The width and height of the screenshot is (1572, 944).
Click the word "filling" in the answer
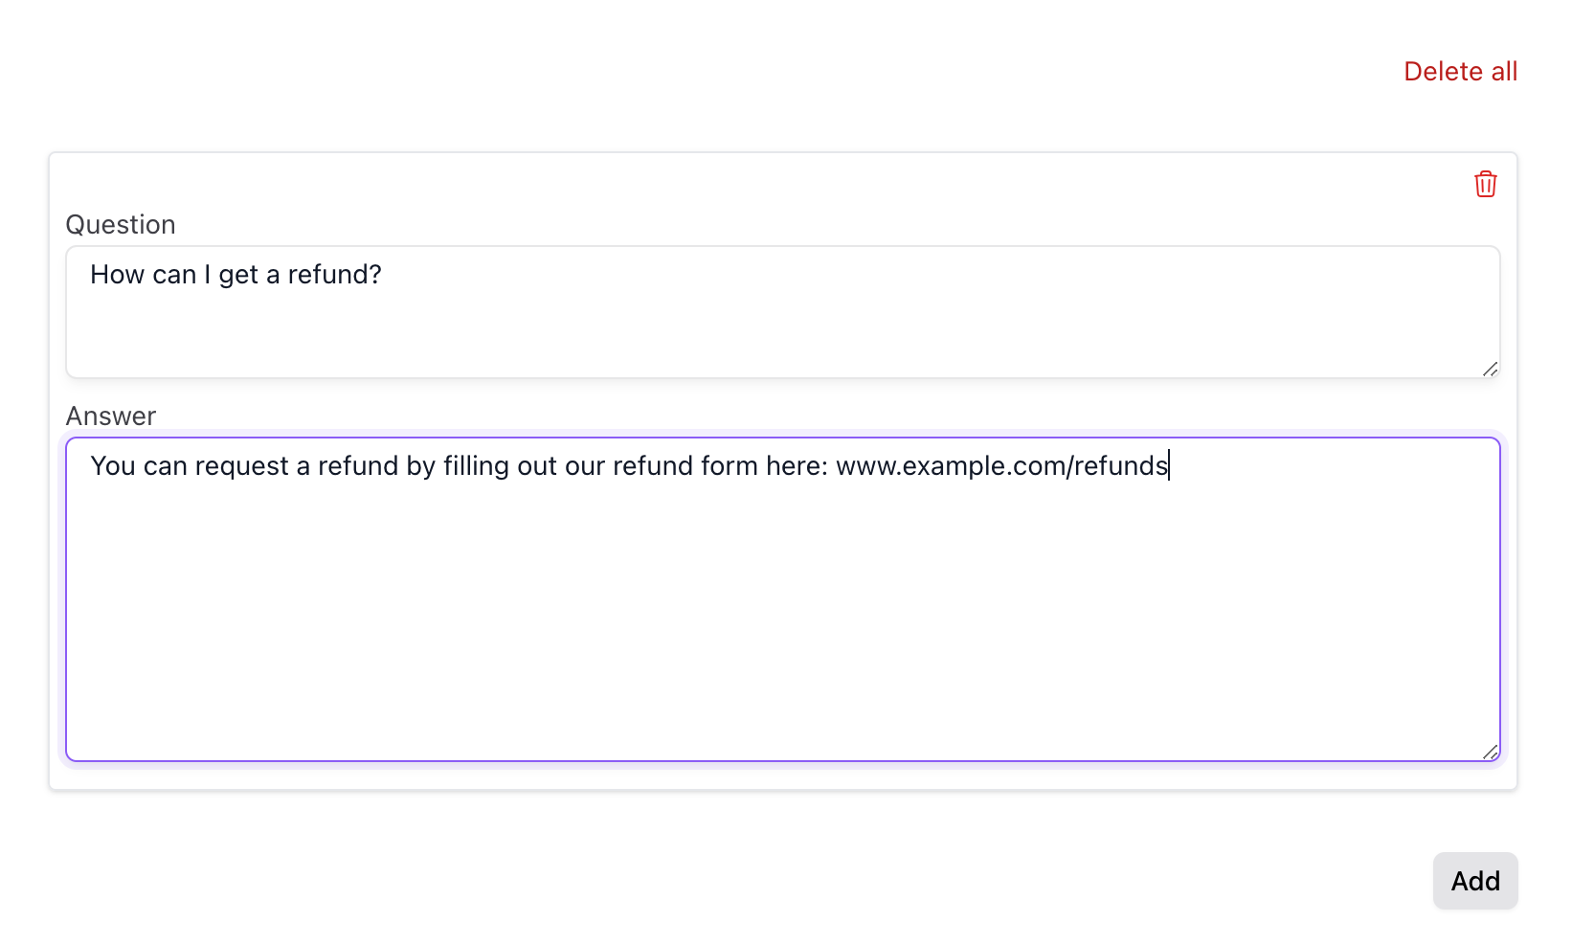[476, 466]
